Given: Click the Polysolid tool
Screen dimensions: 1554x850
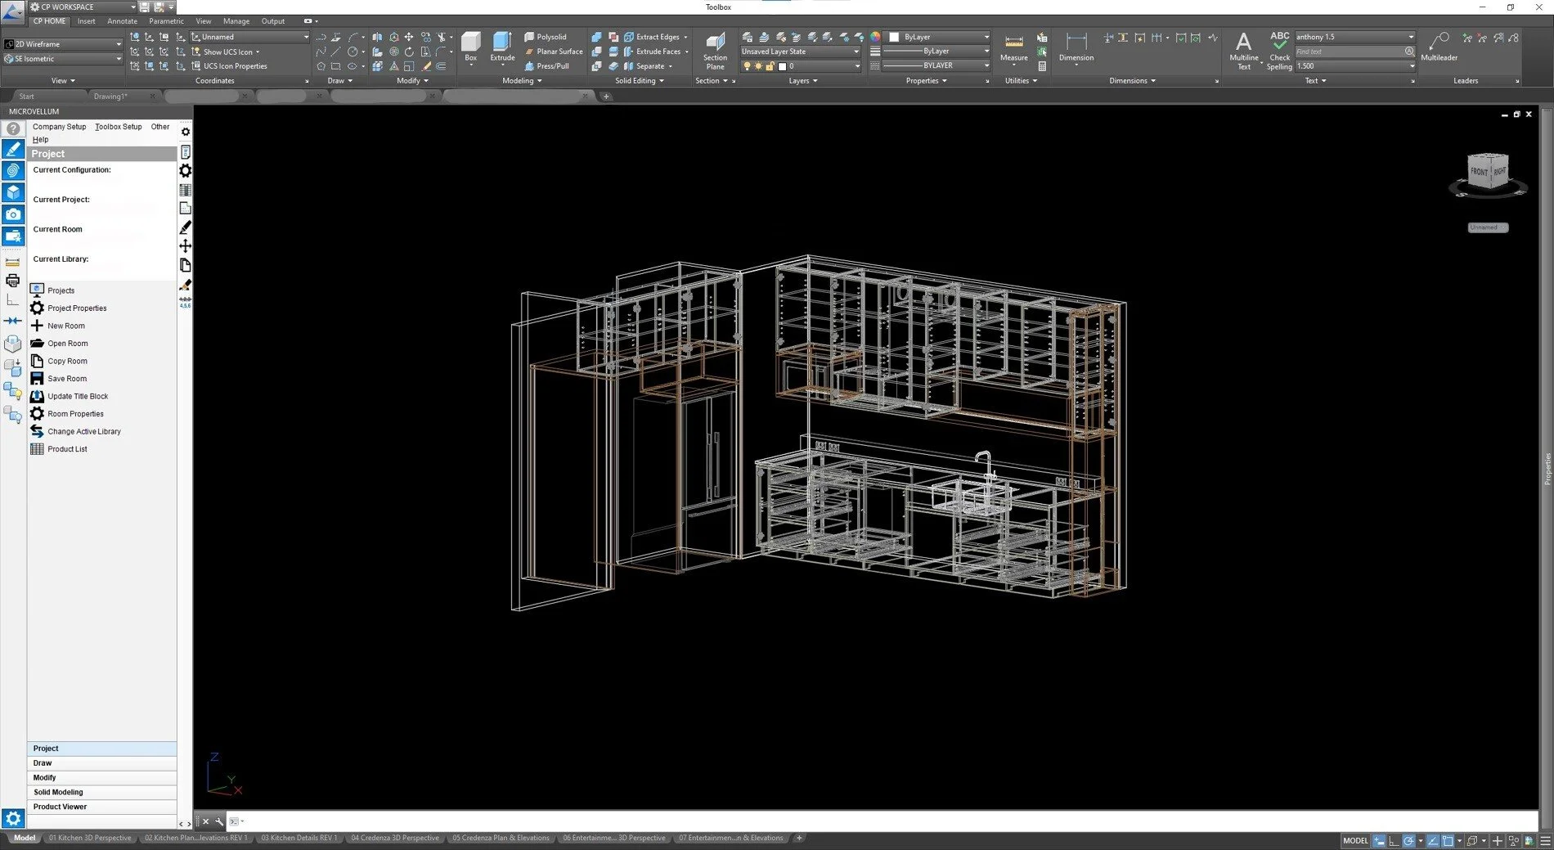Looking at the screenshot, I should click(546, 37).
